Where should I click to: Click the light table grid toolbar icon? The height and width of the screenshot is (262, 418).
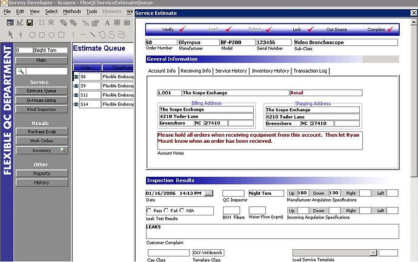click(117, 22)
